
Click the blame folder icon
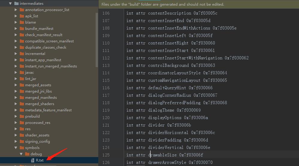pos(22,22)
